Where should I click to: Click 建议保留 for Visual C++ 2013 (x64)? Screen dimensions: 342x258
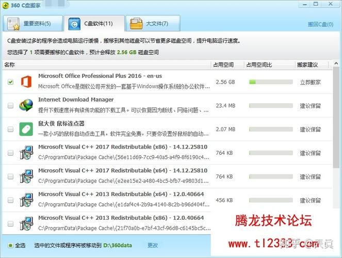coord(310,200)
